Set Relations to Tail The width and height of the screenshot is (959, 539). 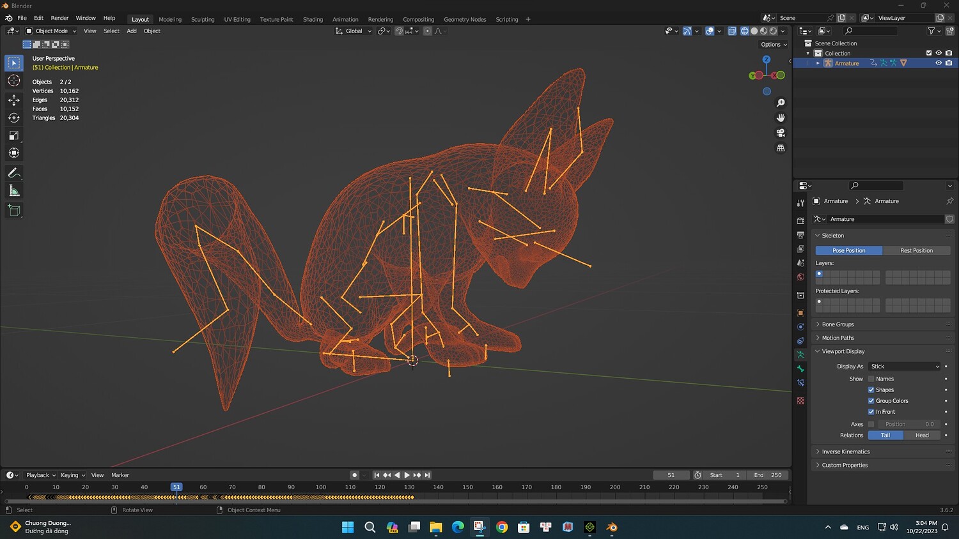point(885,436)
